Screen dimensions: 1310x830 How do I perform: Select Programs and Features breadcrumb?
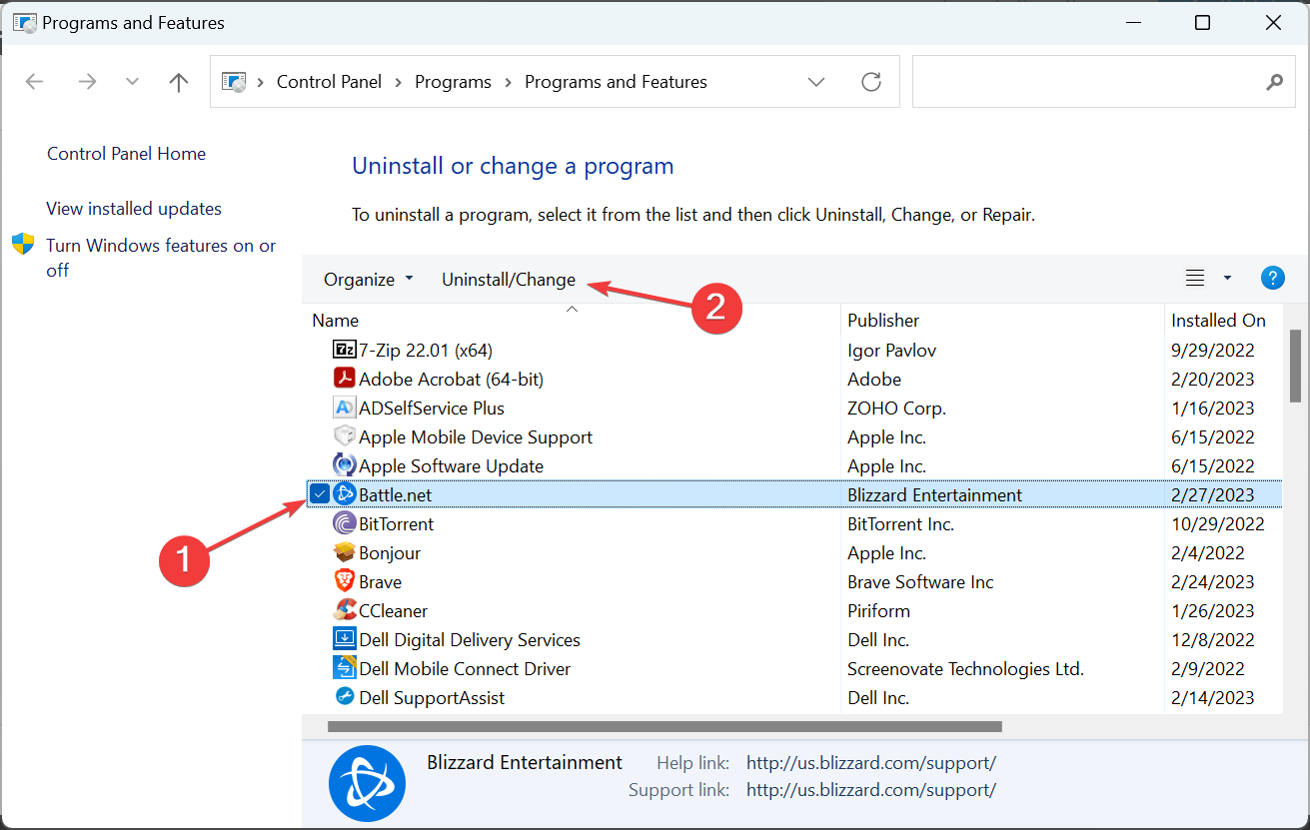[616, 82]
